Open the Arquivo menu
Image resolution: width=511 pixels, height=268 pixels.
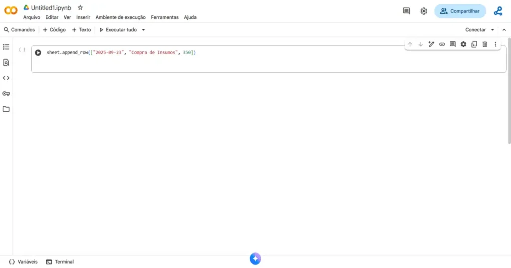coord(32,17)
